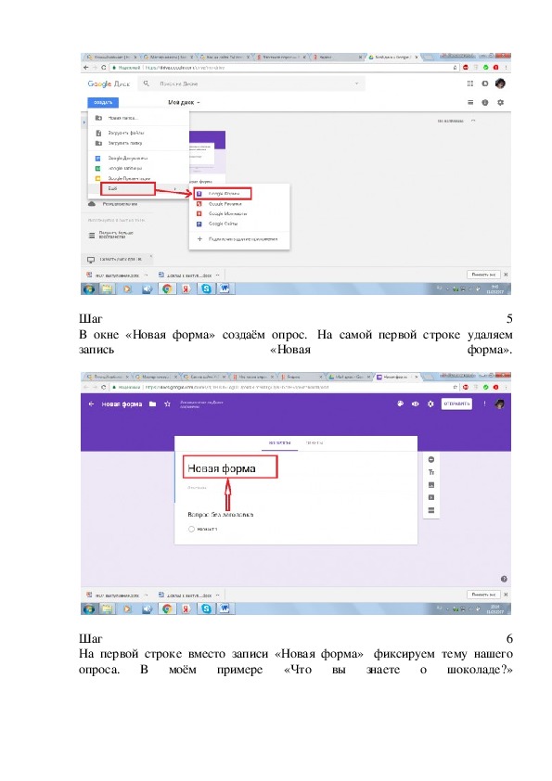Switch to the ОТВЕТЫ tab
Image resolution: width=552 pixels, height=781 pixels.
(x=314, y=442)
